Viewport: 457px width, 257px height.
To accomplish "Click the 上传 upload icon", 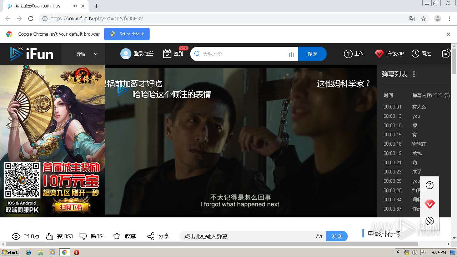I will coord(348,54).
